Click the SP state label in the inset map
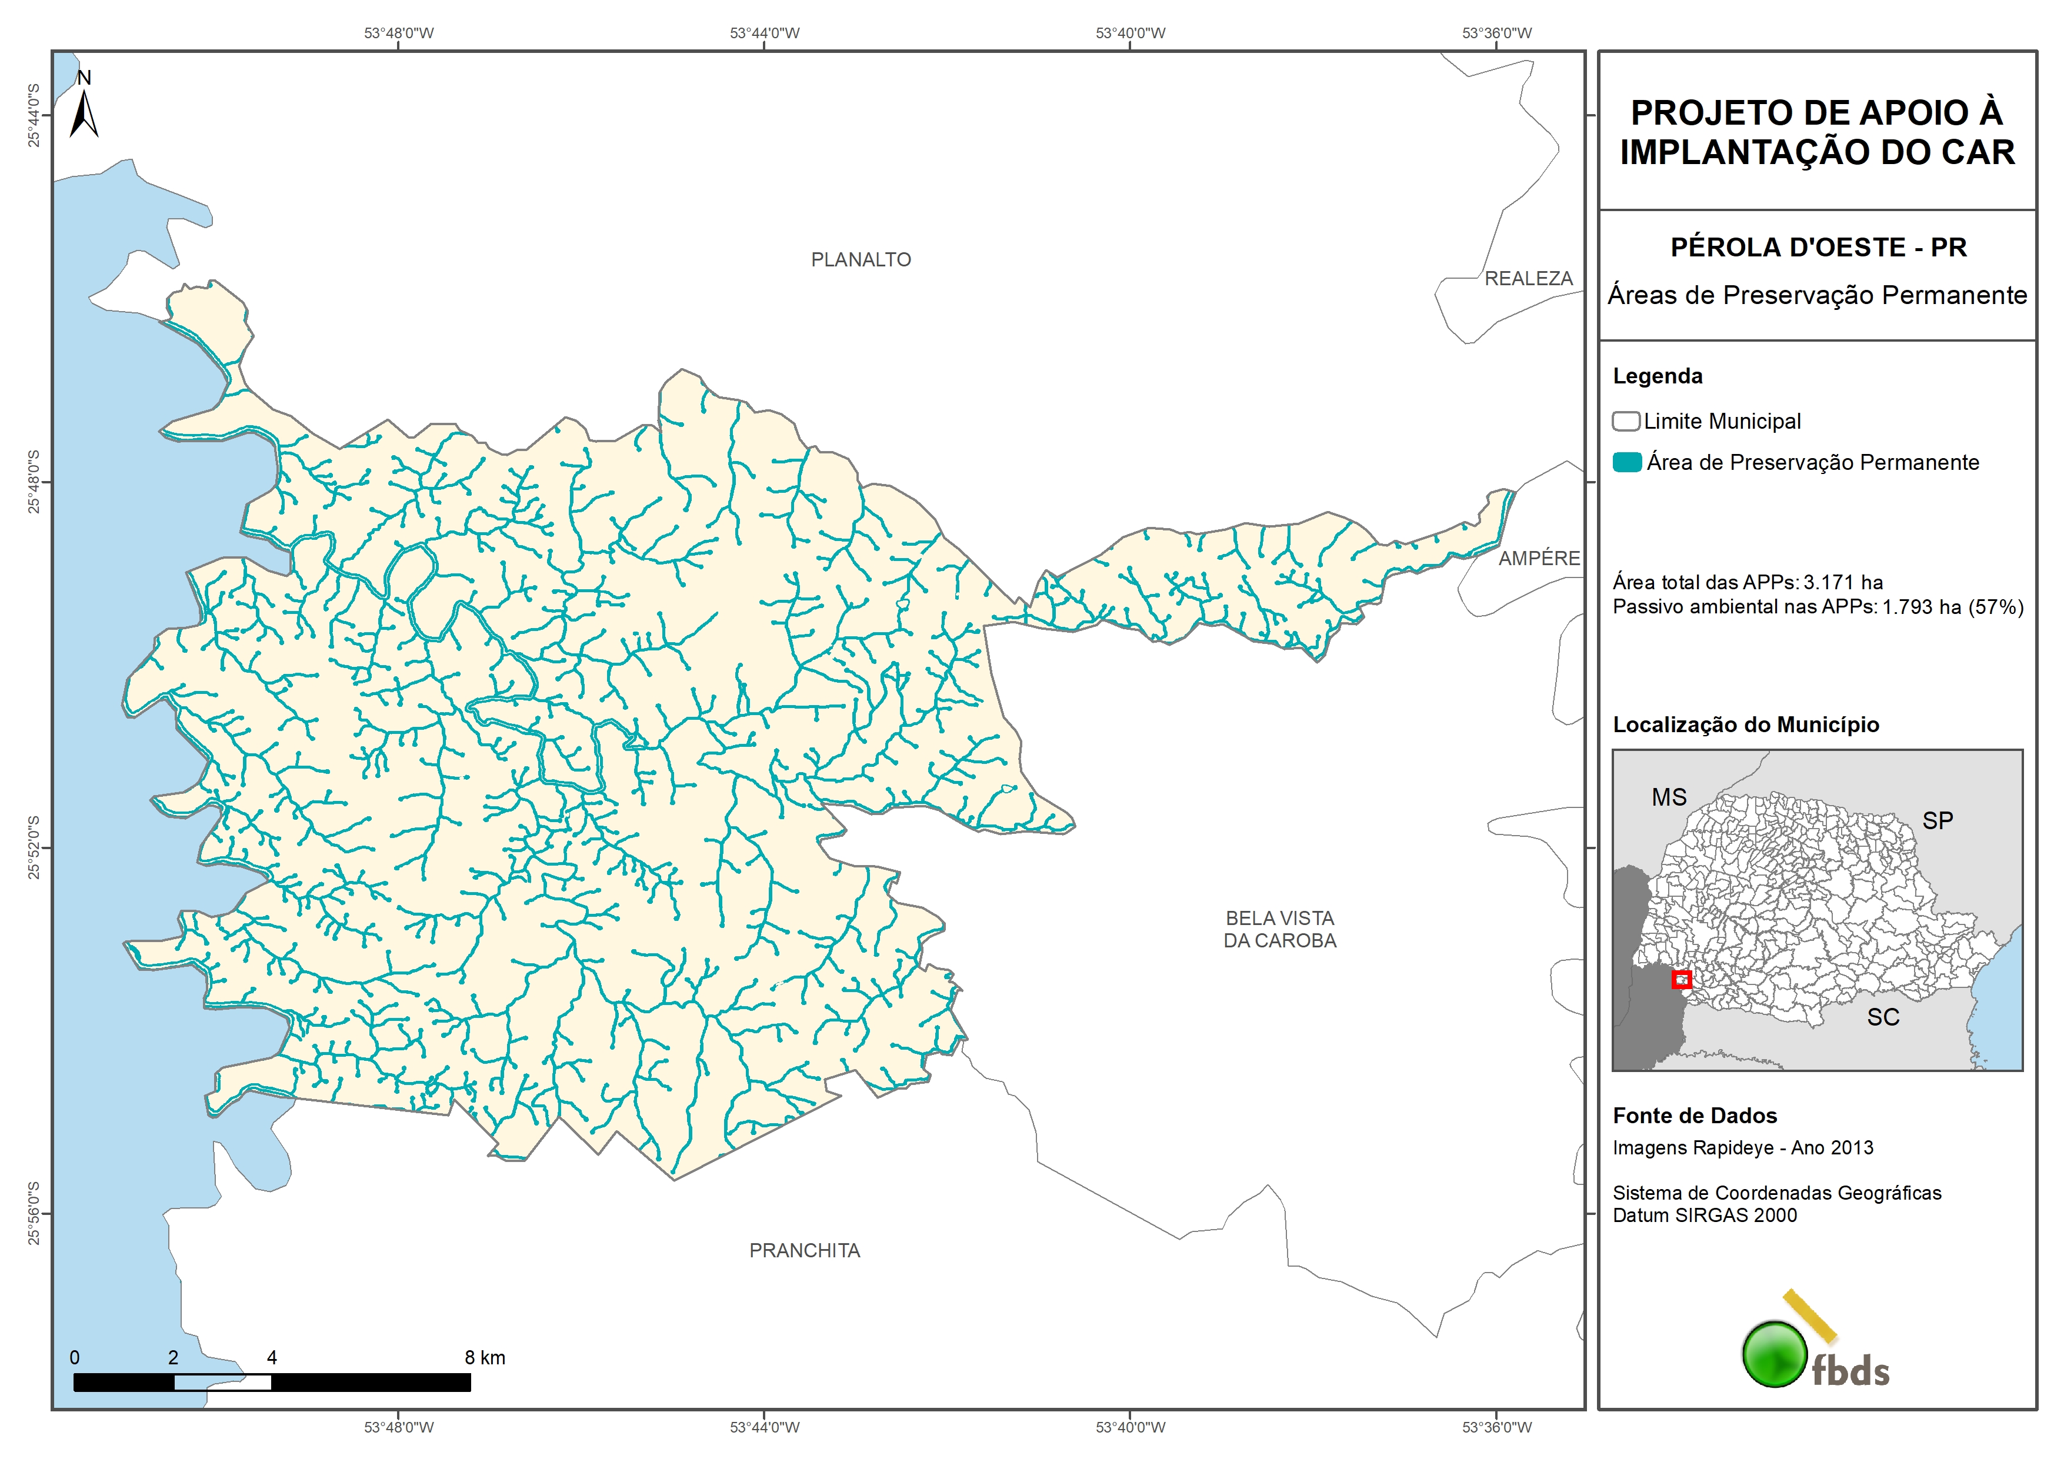This screenshot has height=1459, width=2064. pos(1938,821)
